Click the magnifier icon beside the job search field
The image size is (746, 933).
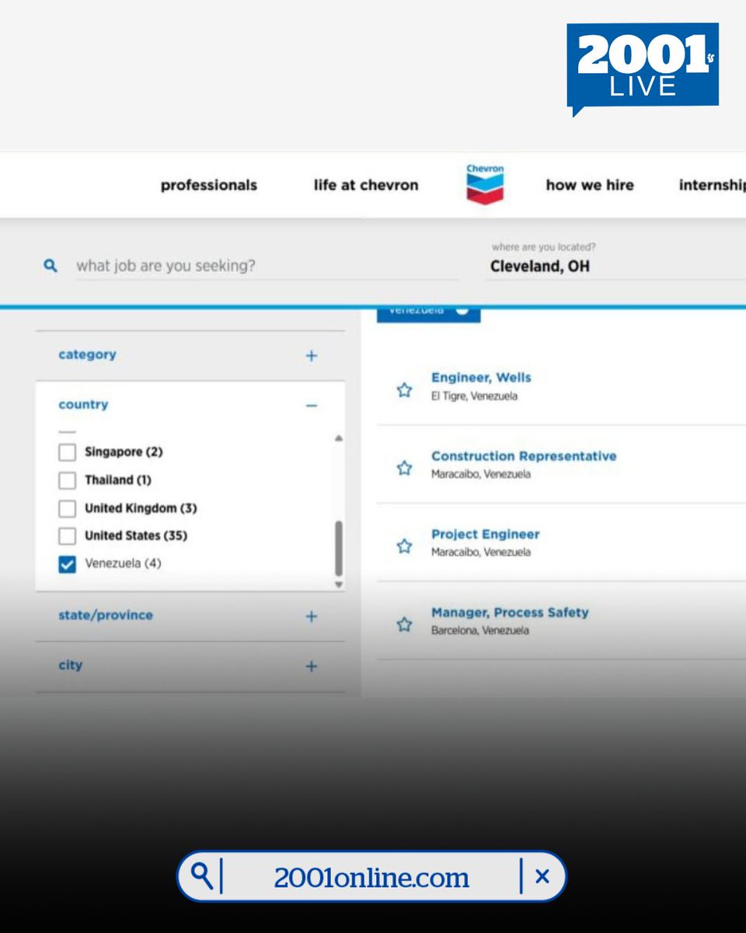pos(51,266)
